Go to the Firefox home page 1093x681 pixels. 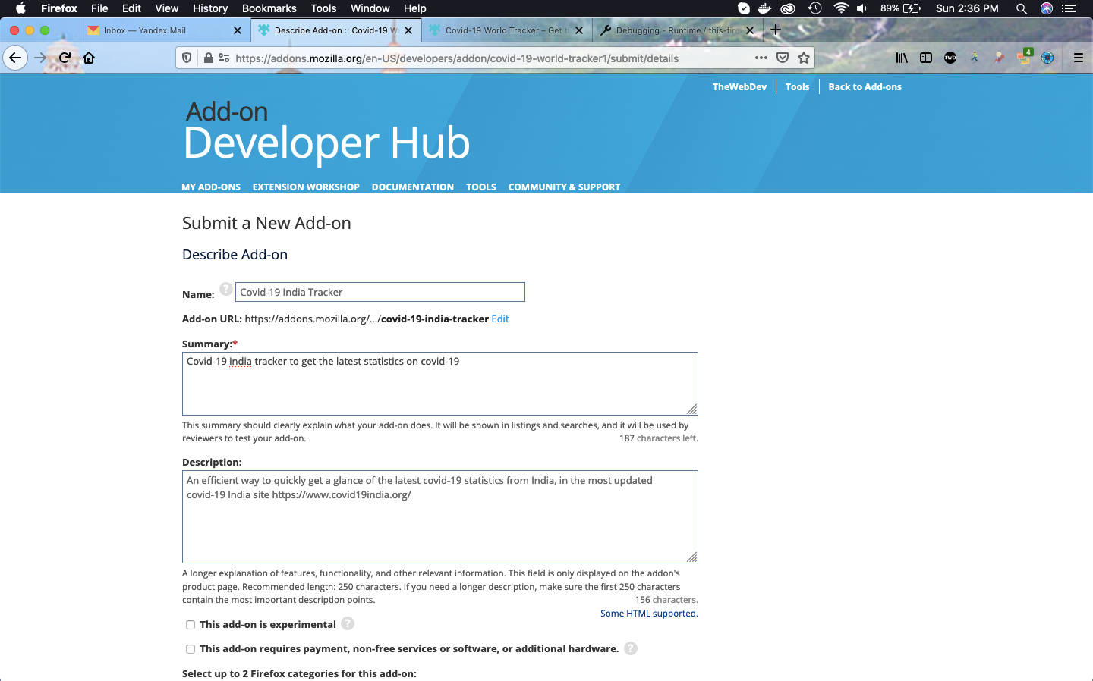click(x=89, y=58)
